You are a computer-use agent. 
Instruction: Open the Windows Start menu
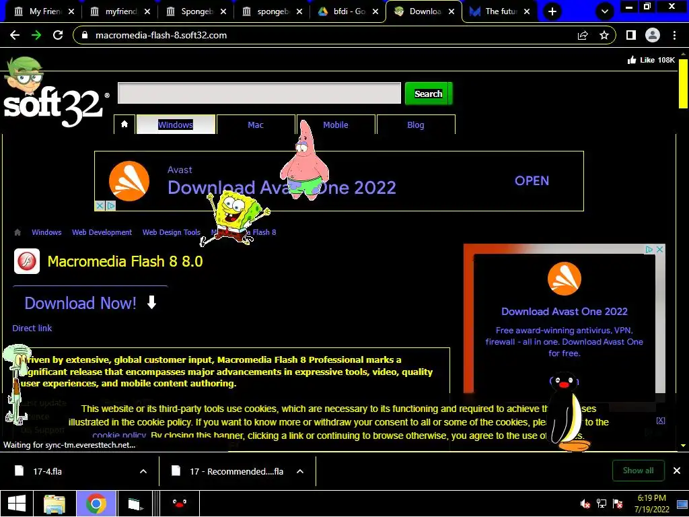[x=17, y=504]
